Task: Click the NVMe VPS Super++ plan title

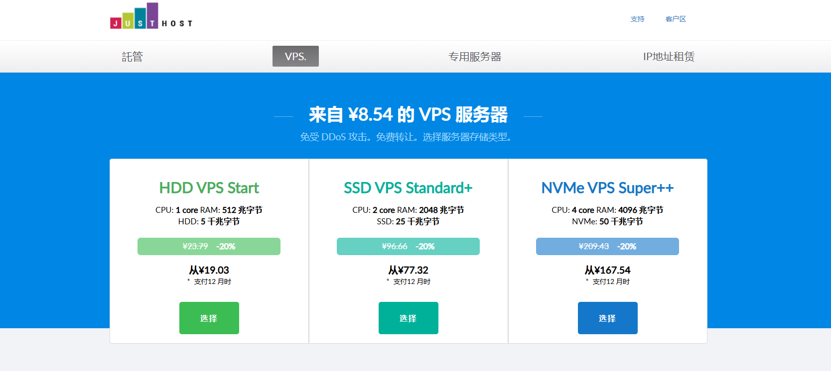Action: [x=607, y=188]
